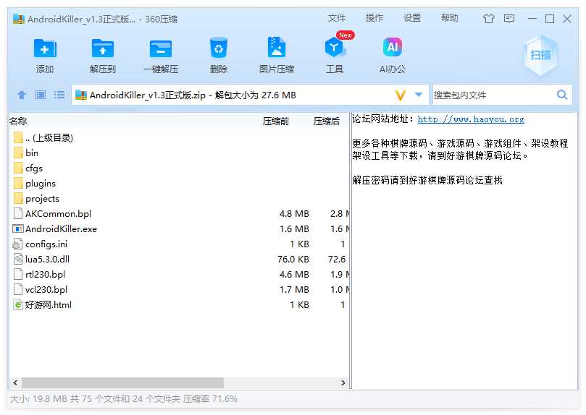Click the search magnifier icon

pos(562,95)
